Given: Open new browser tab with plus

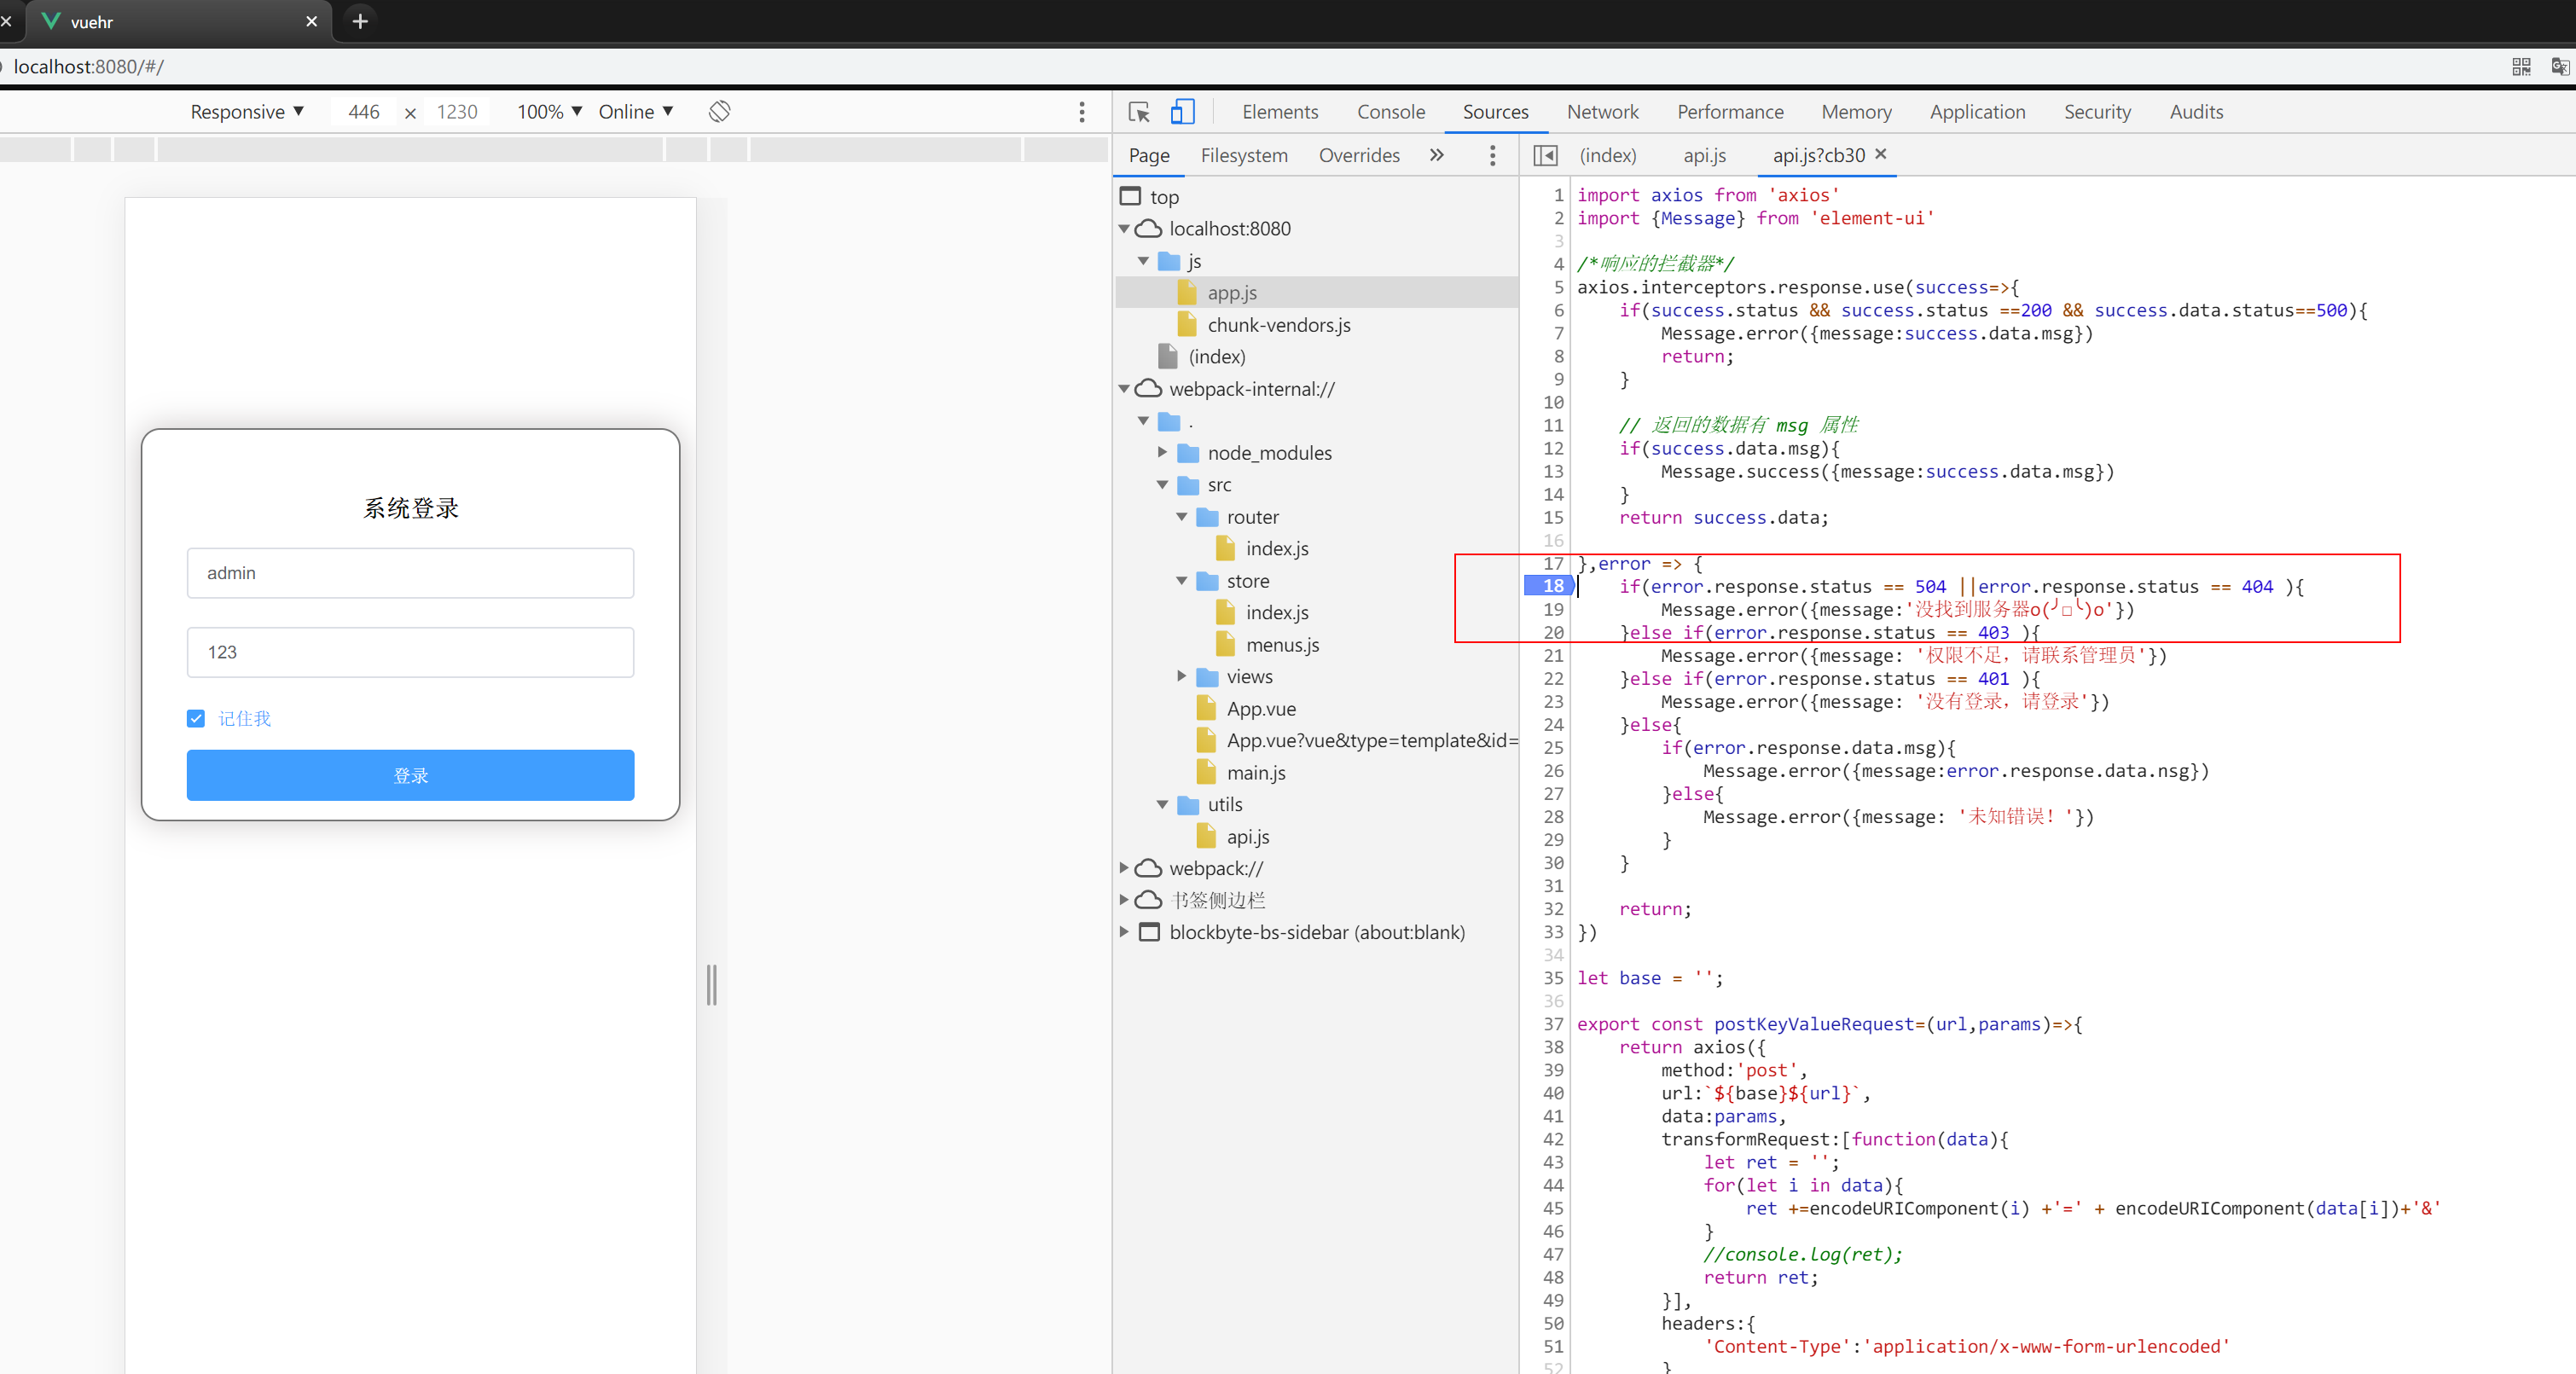Looking at the screenshot, I should tap(360, 21).
